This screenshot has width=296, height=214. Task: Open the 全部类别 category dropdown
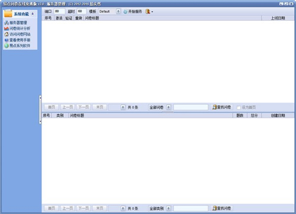(168, 208)
